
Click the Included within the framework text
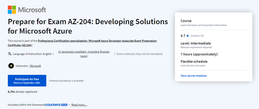(x=26, y=105)
